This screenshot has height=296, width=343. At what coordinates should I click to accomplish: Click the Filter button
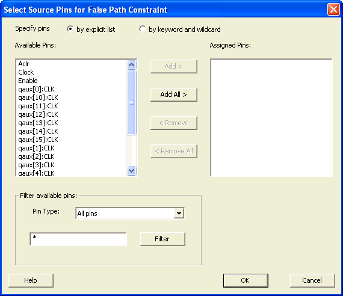tap(162, 239)
